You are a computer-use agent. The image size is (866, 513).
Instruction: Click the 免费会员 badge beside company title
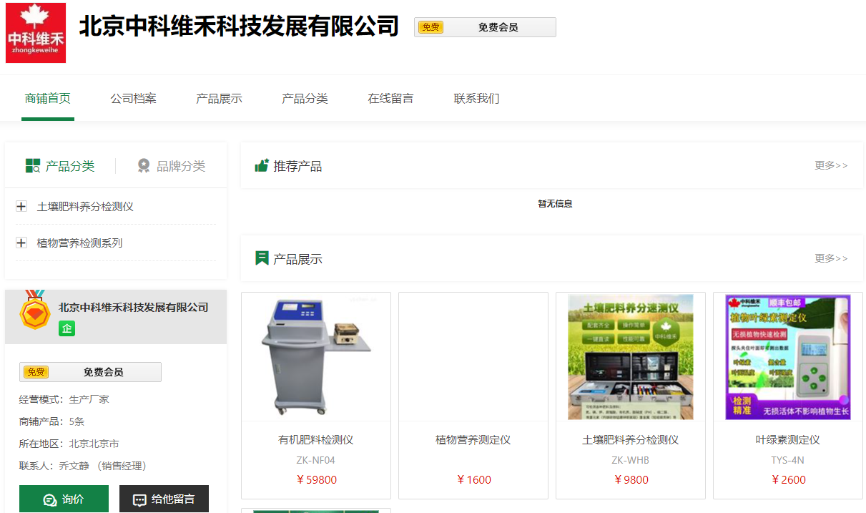point(485,27)
